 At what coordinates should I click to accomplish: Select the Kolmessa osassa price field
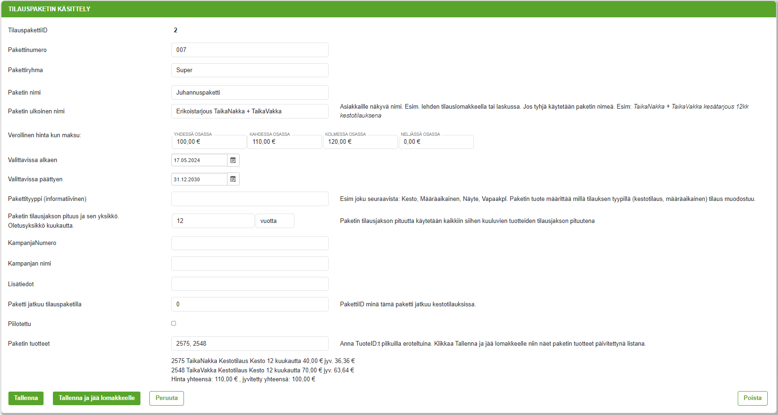[360, 141]
